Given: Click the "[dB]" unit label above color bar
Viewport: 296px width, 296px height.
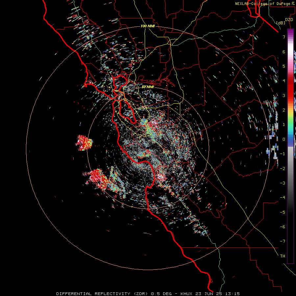Looking at the screenshot, I should [281, 23].
